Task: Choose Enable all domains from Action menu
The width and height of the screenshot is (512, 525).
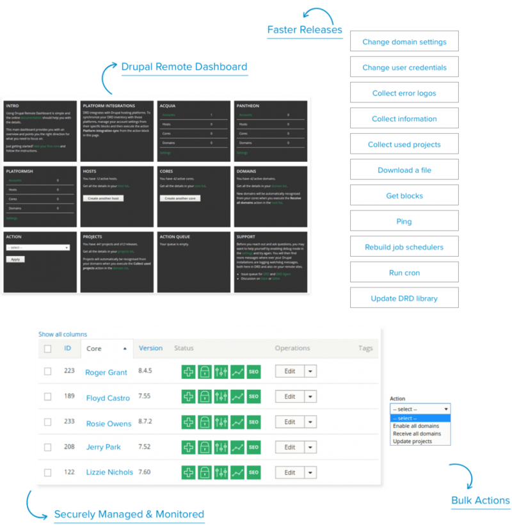Action: [417, 424]
